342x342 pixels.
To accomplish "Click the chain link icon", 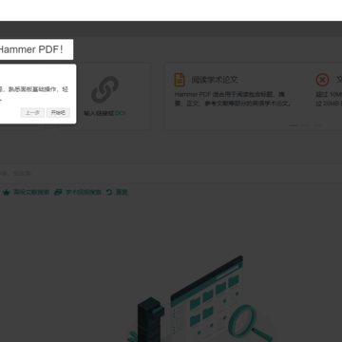I will tap(104, 89).
